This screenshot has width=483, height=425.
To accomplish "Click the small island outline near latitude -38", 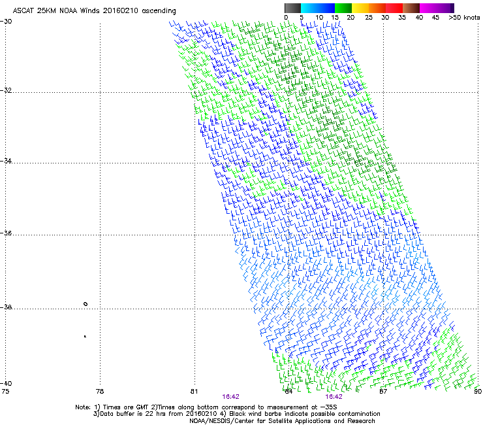I will point(86,304).
